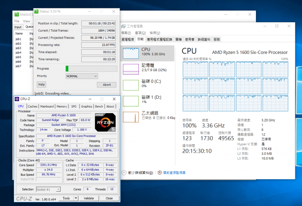Switch to the 處理程序 tab in Task Manager

pos(128,40)
